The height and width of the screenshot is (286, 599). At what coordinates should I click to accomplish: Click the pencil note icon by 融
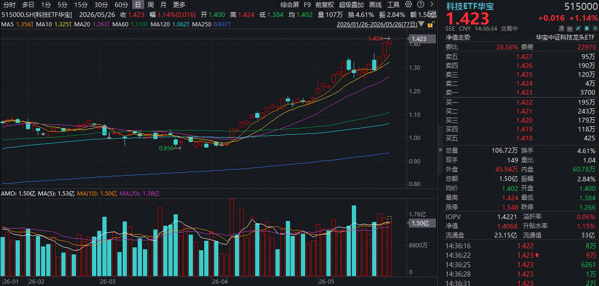(x=578, y=28)
